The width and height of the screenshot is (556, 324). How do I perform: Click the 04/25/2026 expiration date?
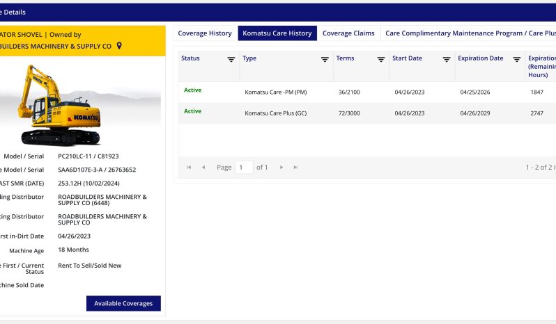[x=474, y=92]
